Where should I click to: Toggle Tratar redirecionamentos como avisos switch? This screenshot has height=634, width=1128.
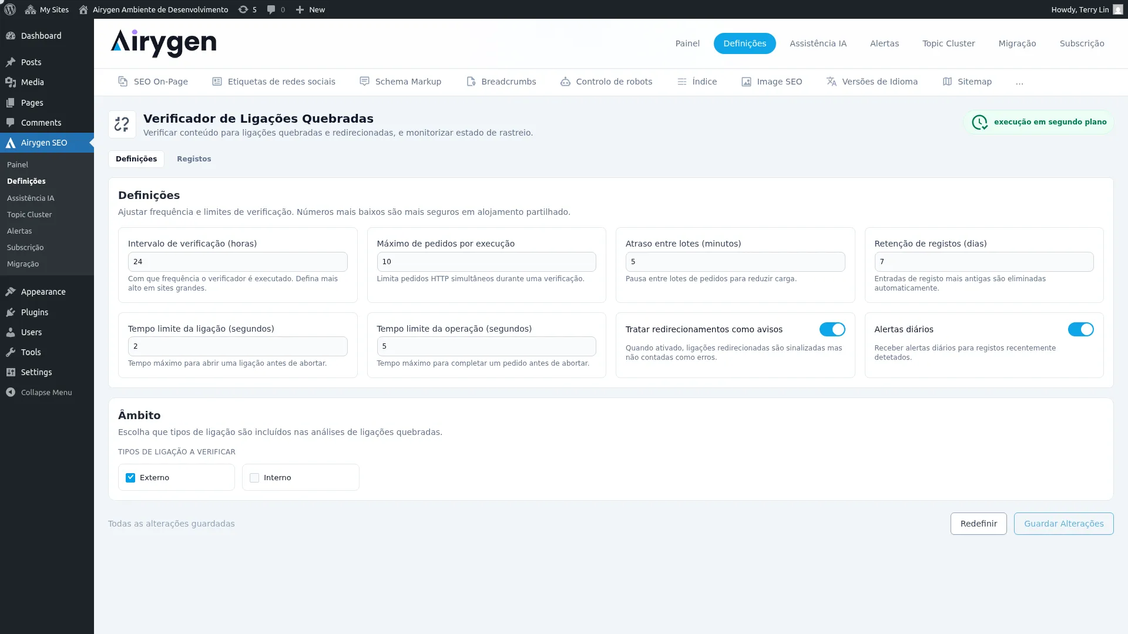point(832,329)
